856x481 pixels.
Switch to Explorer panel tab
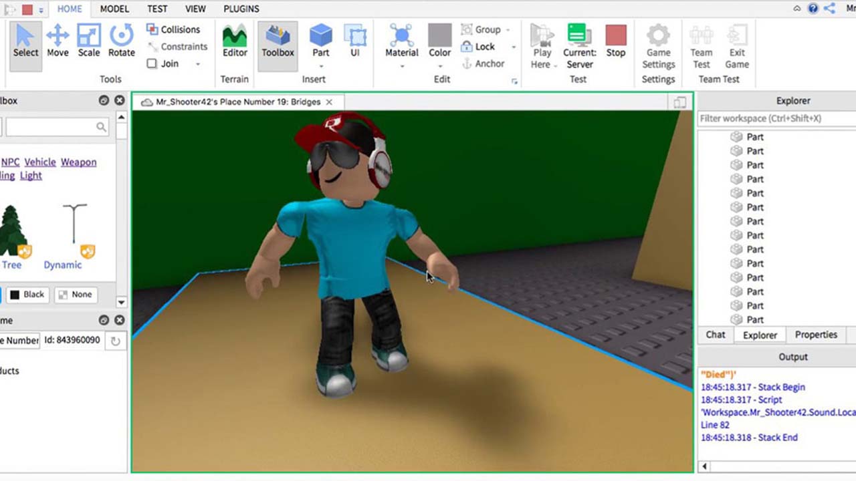[x=760, y=335]
